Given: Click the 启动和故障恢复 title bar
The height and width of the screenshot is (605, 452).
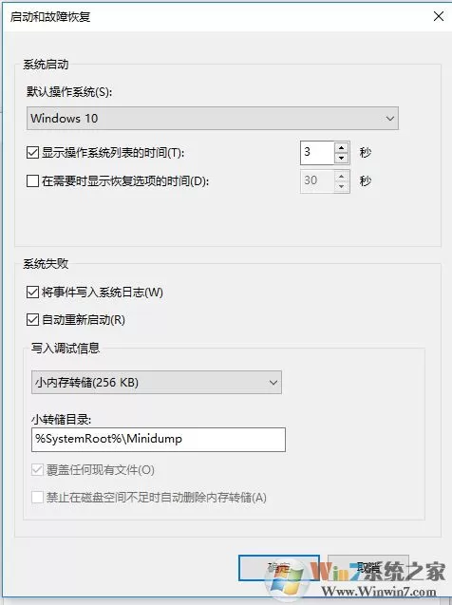Looking at the screenshot, I should pos(216,16).
